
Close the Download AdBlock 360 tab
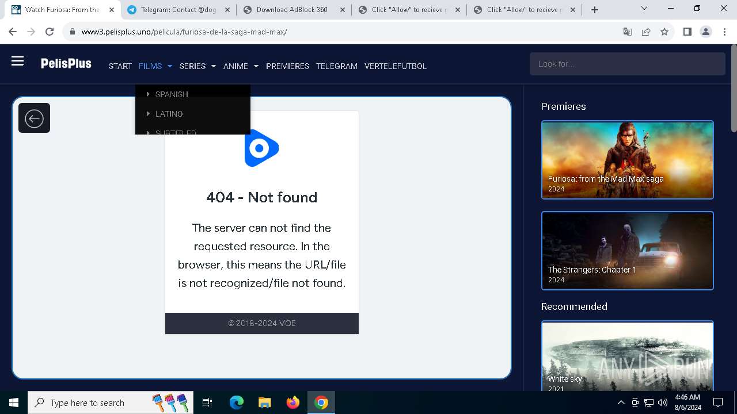pos(342,10)
